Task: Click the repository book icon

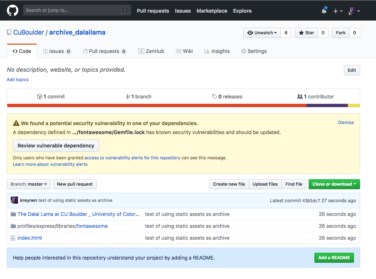Action: tap(9, 32)
